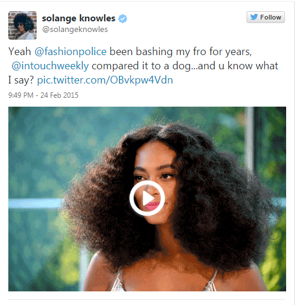Viewport: 295px width, 305px height.
Task: Click the blue verified badge icon
Action: pyautogui.click(x=122, y=19)
